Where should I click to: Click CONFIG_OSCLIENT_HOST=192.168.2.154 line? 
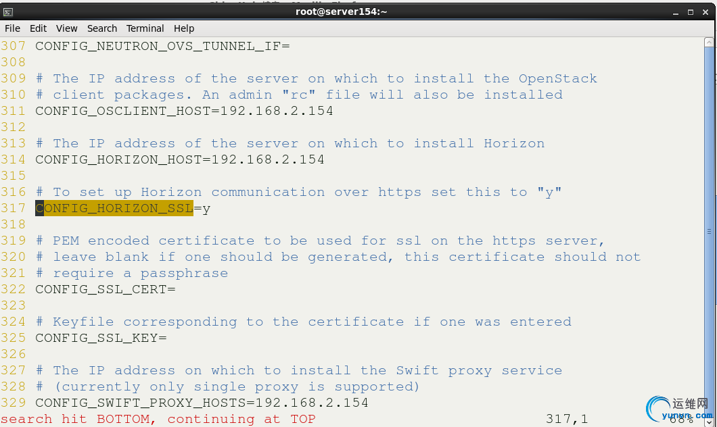pyautogui.click(x=184, y=111)
